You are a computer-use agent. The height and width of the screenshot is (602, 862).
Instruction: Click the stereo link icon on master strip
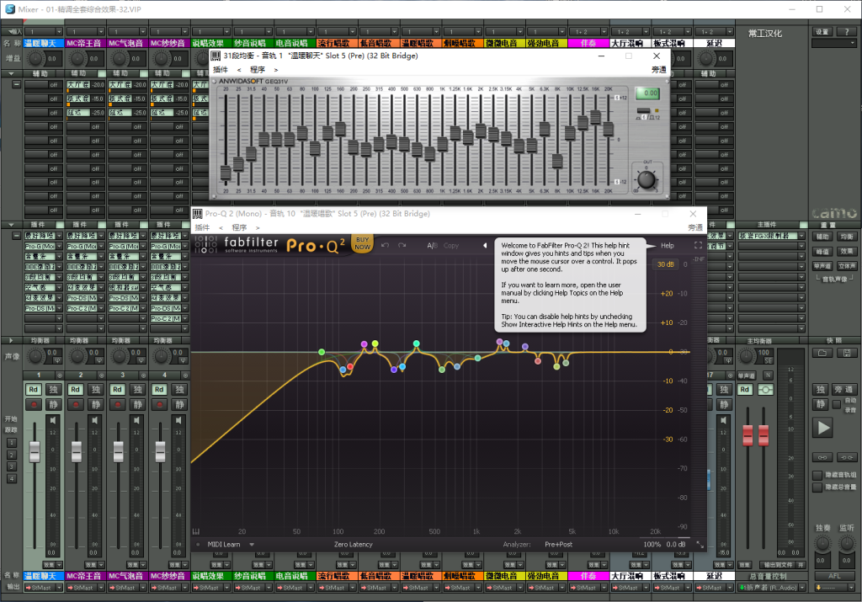coord(765,389)
